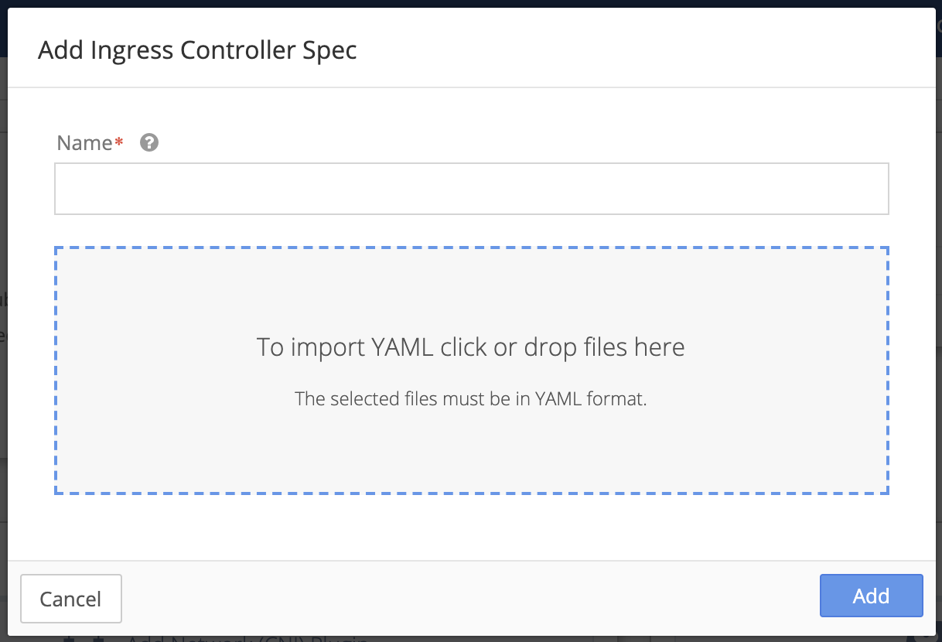This screenshot has height=642, width=942.
Task: Click the help question mark icon beside Name
Action: click(x=149, y=142)
